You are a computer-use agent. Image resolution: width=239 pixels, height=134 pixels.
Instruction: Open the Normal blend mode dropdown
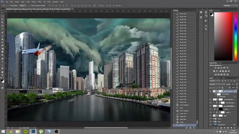coord(217,84)
